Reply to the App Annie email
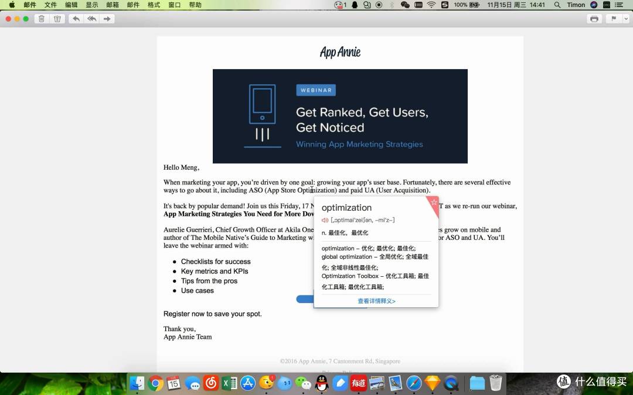This screenshot has height=395, width=633. click(x=76, y=19)
